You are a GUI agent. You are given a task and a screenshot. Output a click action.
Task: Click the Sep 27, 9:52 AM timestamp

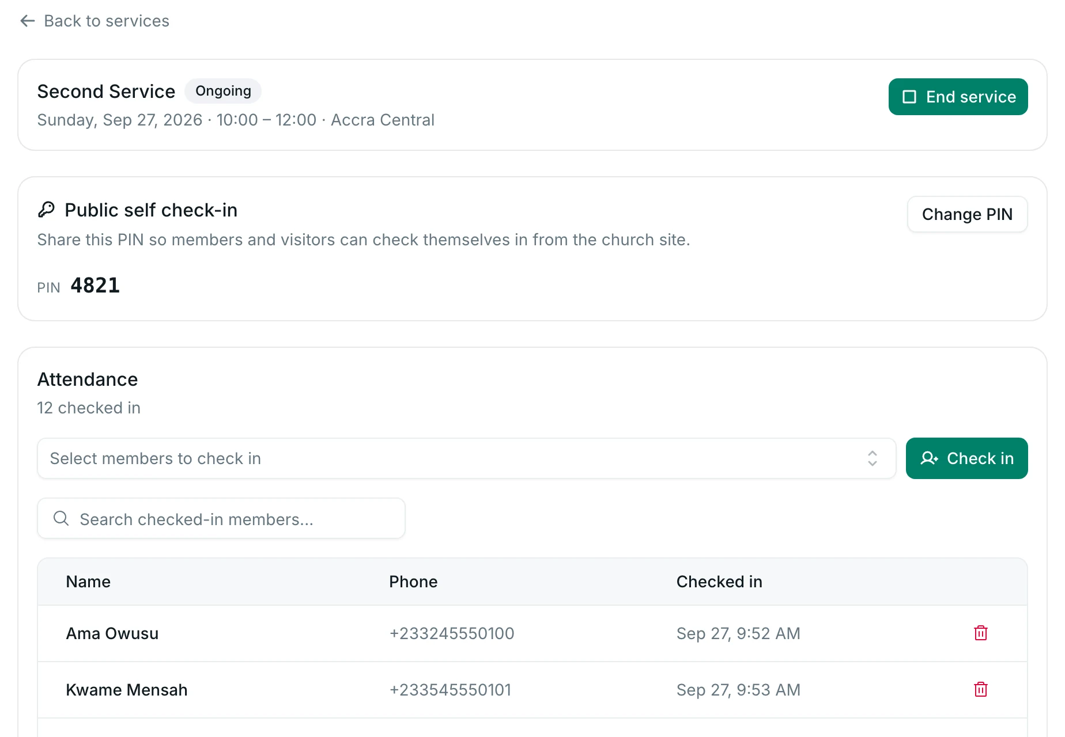pos(738,633)
